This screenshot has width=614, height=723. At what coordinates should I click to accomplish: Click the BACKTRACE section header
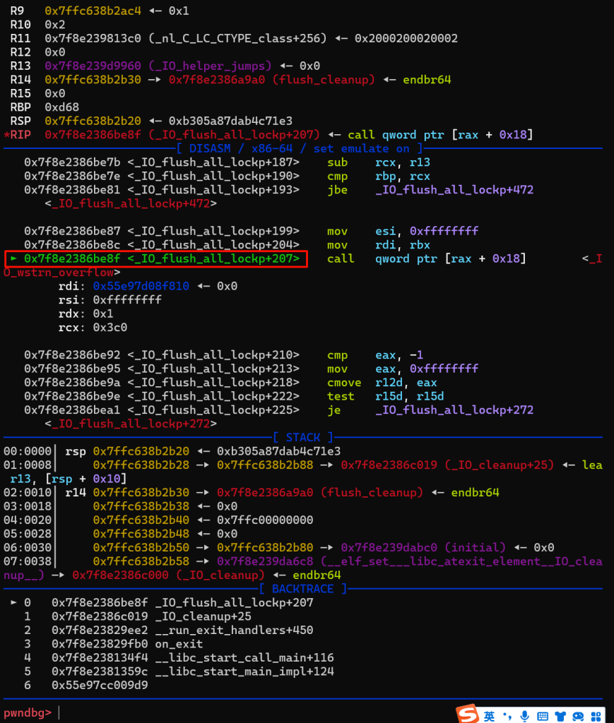[303, 589]
